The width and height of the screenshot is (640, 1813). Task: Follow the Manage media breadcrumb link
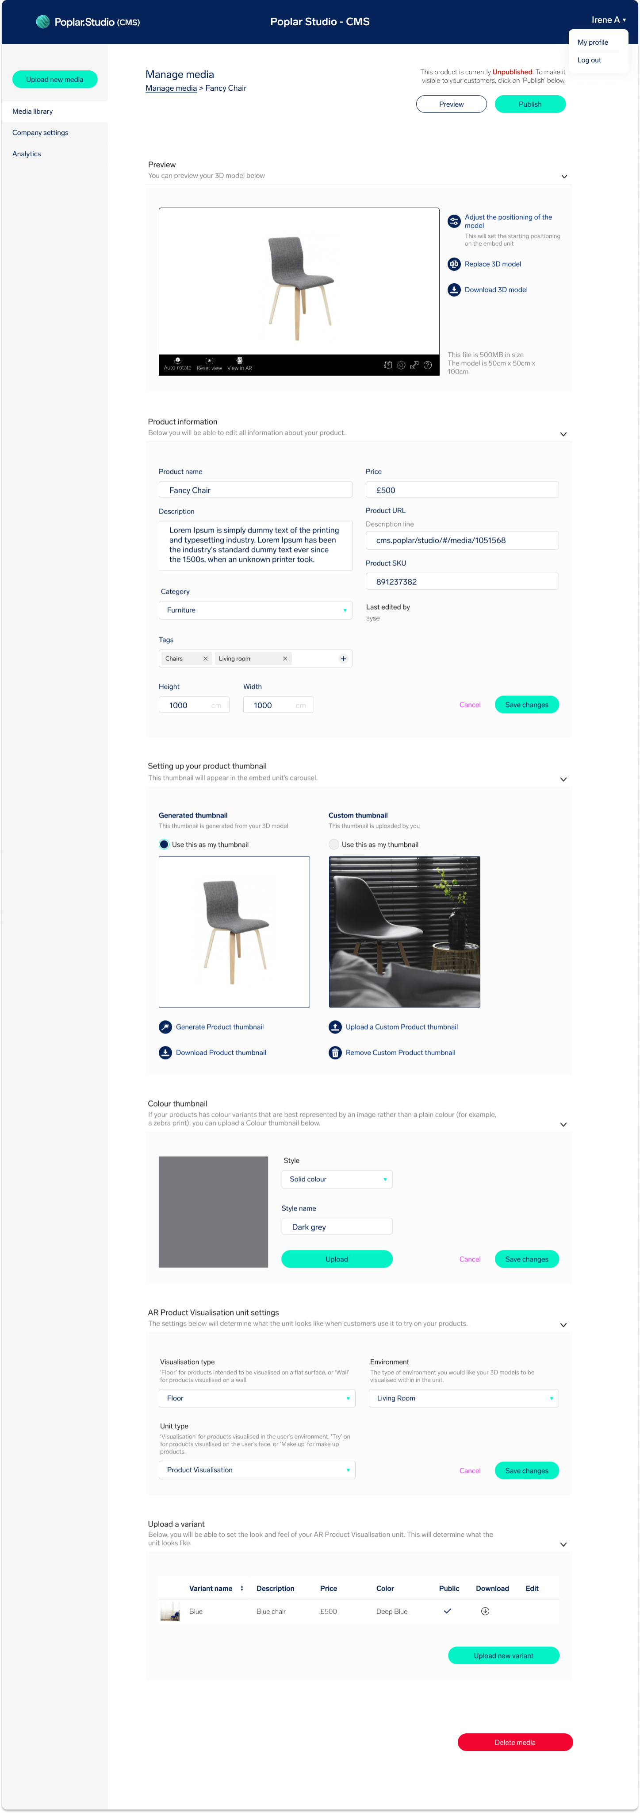(x=171, y=88)
